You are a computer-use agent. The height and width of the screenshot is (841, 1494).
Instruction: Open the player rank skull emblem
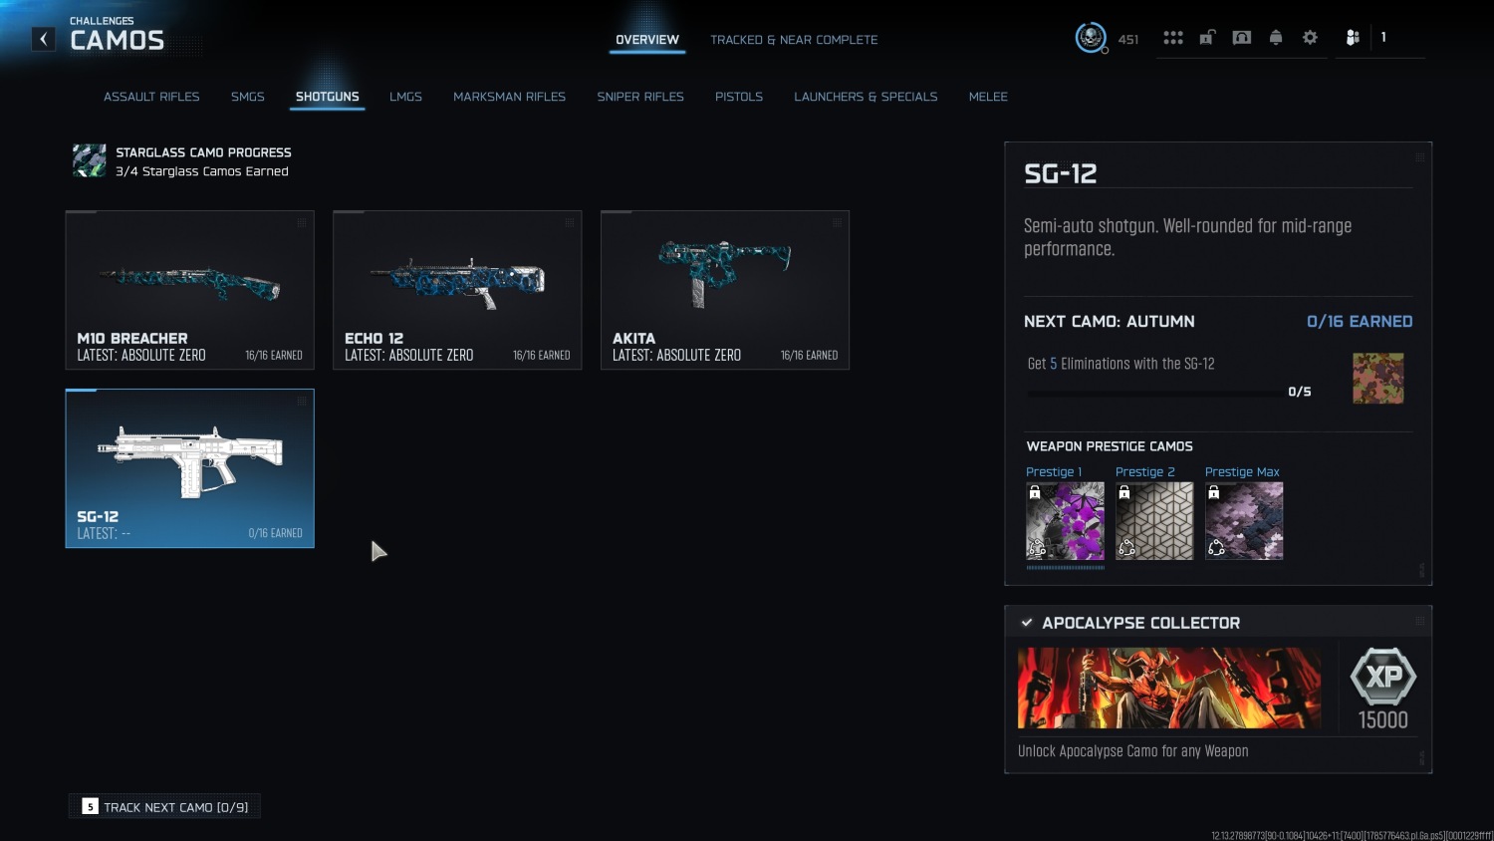tap(1091, 38)
